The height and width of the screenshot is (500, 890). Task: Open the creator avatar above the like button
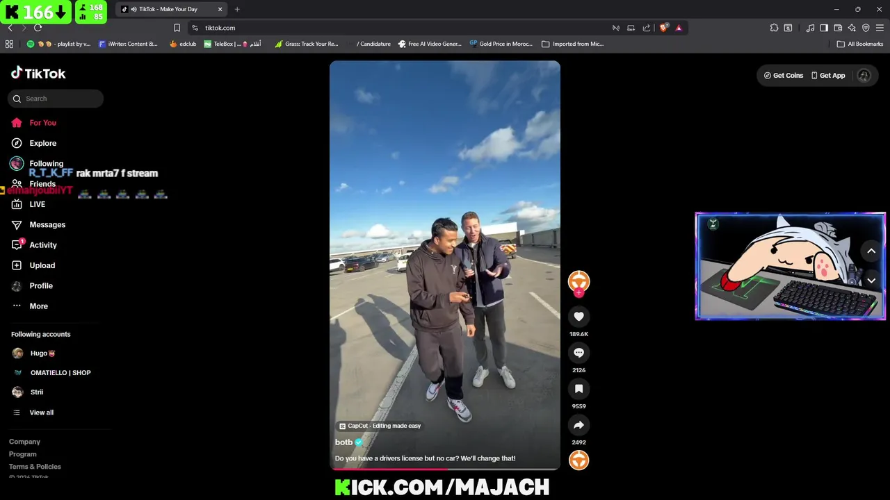578,281
